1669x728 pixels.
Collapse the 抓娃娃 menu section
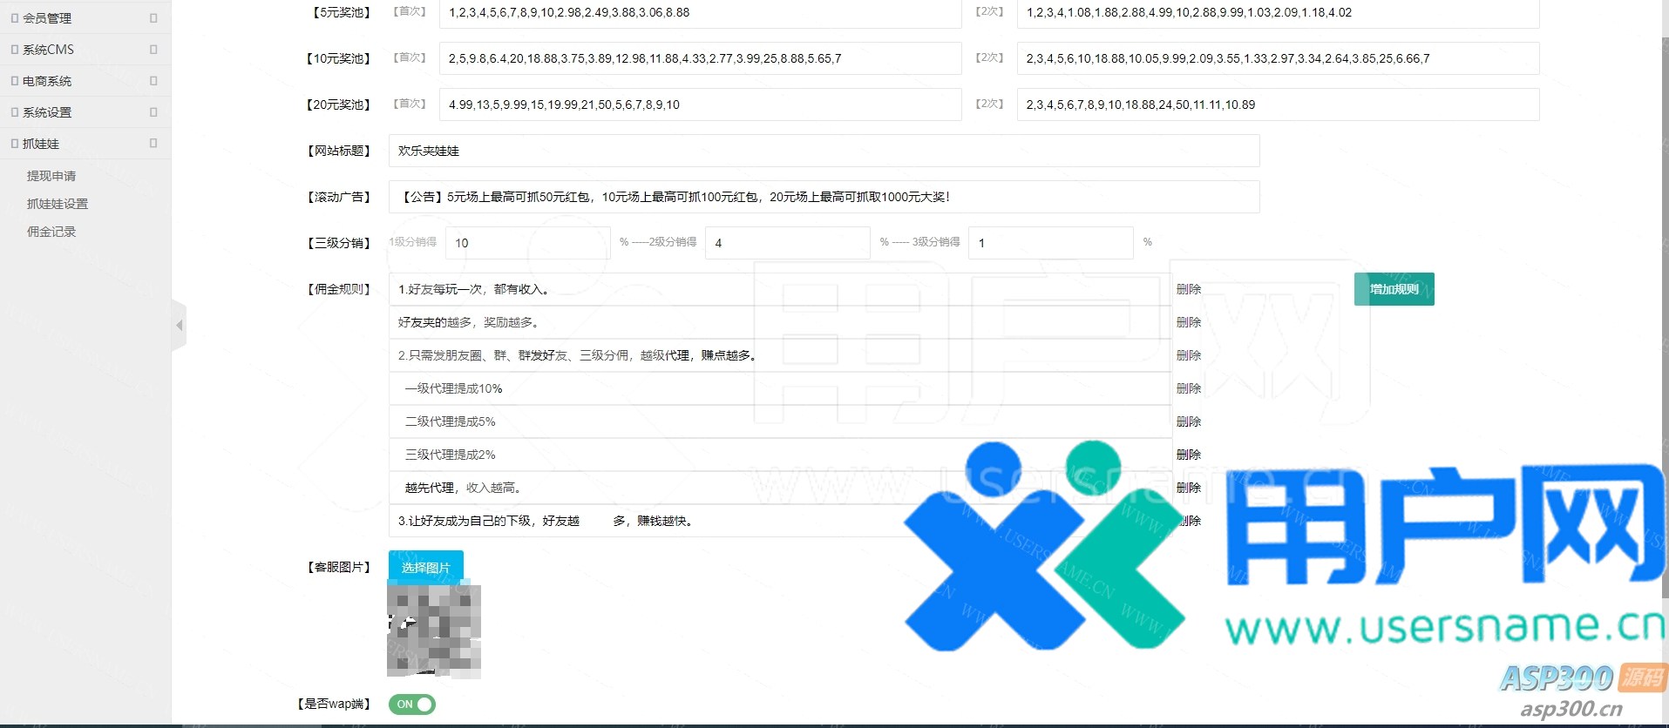pos(153,144)
